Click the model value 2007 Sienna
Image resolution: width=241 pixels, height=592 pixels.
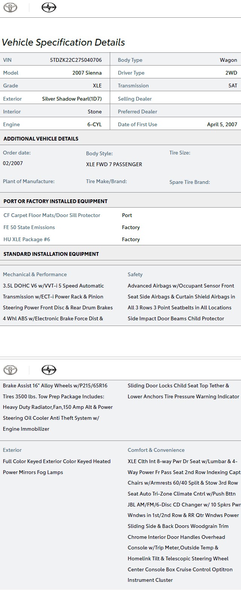coord(87,73)
